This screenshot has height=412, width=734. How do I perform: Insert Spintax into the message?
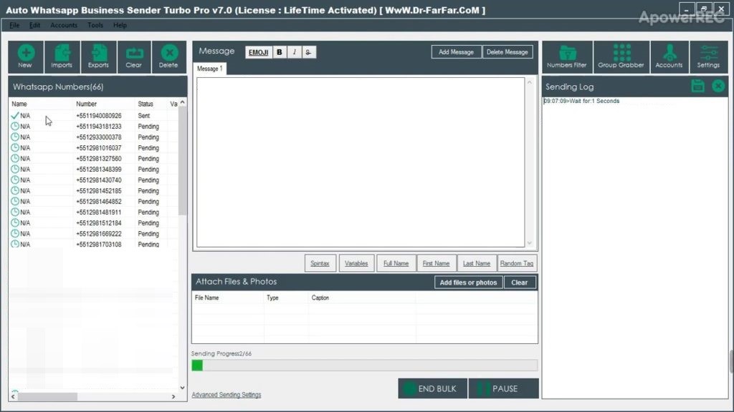320,263
